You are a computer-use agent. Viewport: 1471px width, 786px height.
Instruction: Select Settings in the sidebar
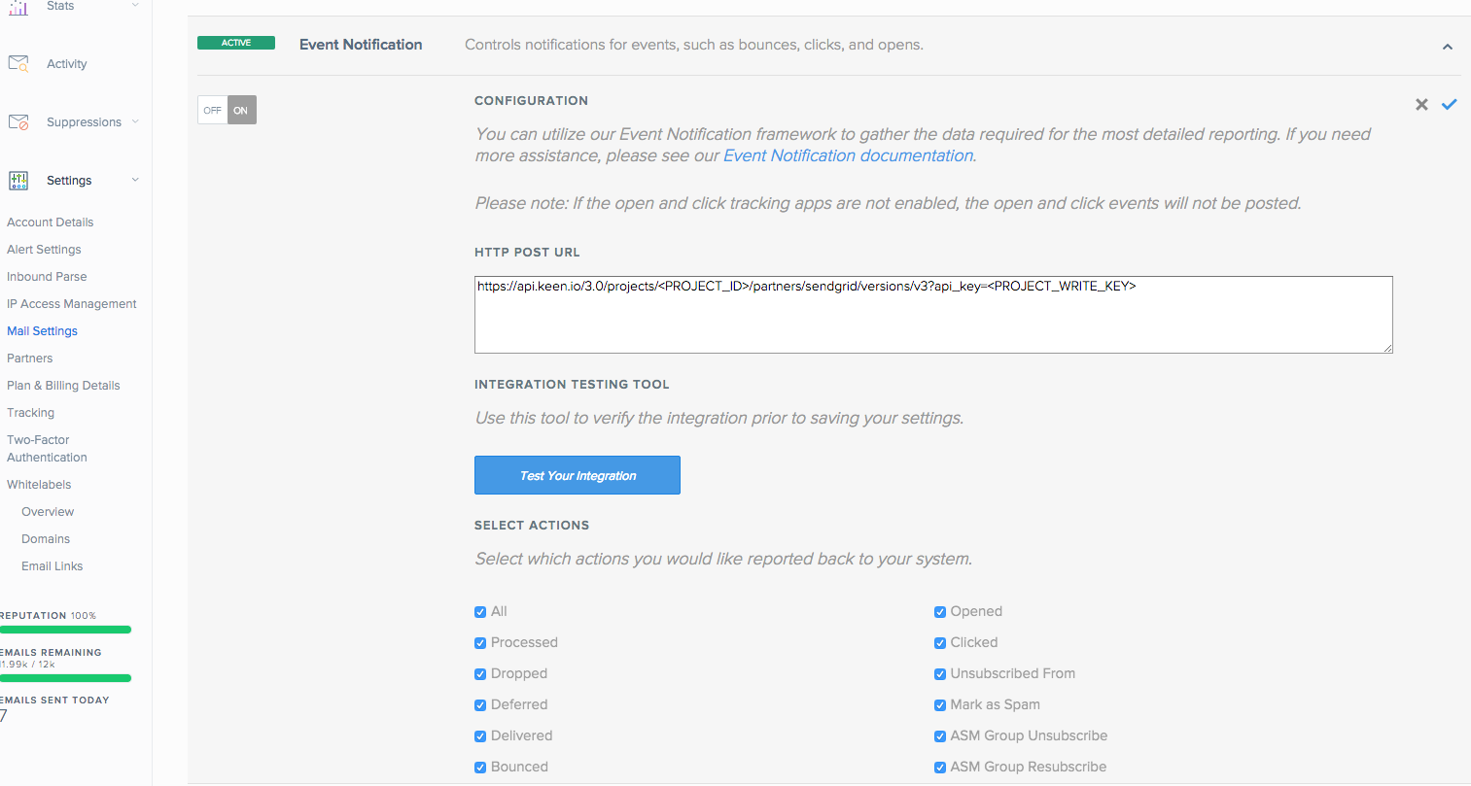click(x=69, y=181)
